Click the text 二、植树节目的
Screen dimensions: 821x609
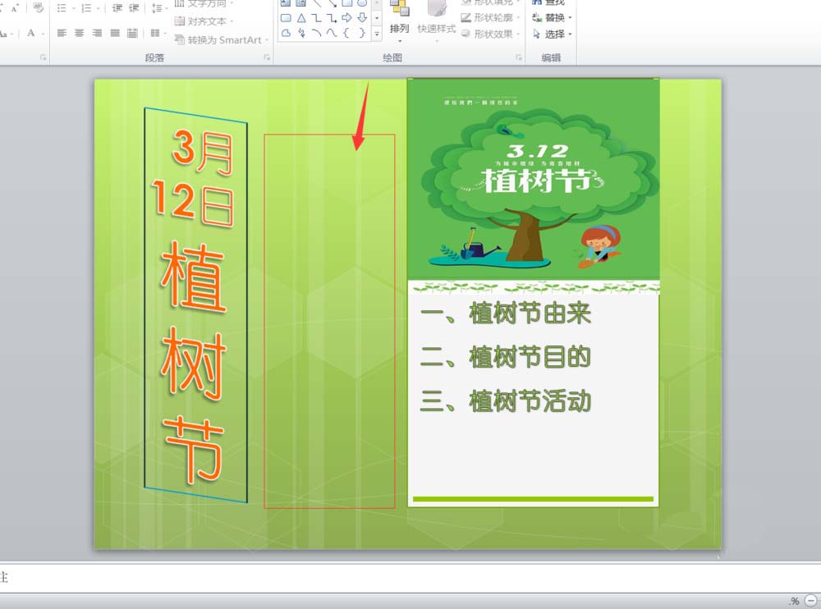(x=506, y=358)
